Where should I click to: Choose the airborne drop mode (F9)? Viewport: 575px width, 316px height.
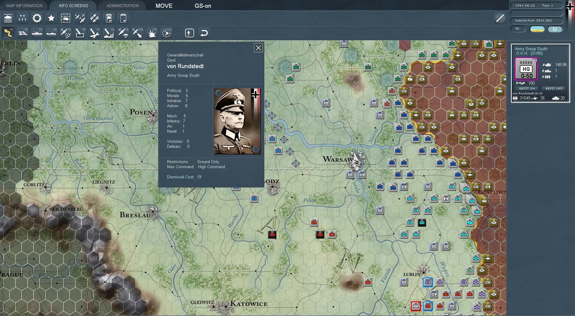click(123, 33)
